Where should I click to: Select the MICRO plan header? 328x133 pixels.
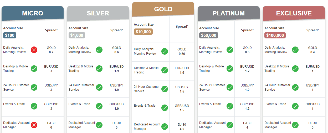(x=33, y=13)
